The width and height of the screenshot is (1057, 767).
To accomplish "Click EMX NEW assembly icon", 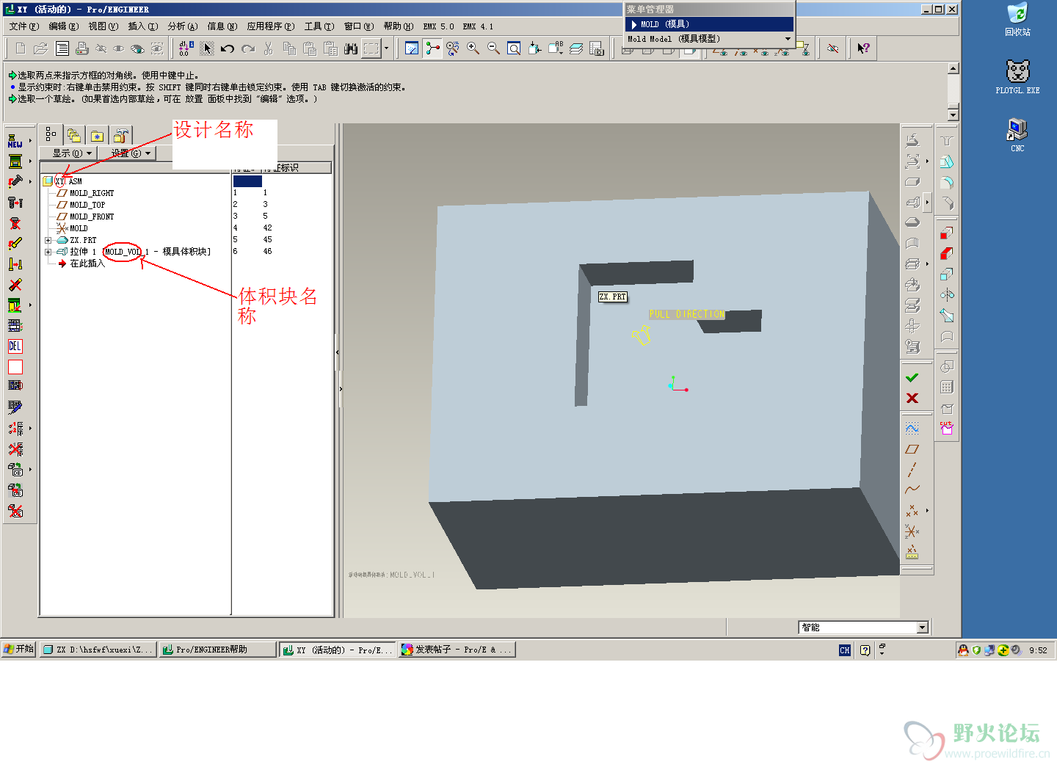I will point(15,141).
